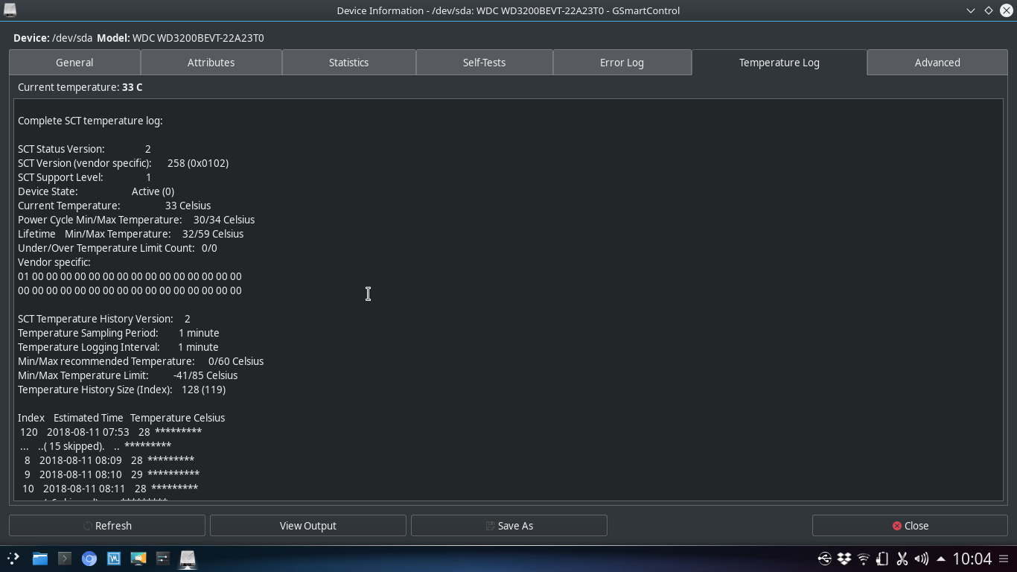Click the scissors clipboard icon in the tray
Image resolution: width=1017 pixels, height=572 pixels.
point(902,558)
